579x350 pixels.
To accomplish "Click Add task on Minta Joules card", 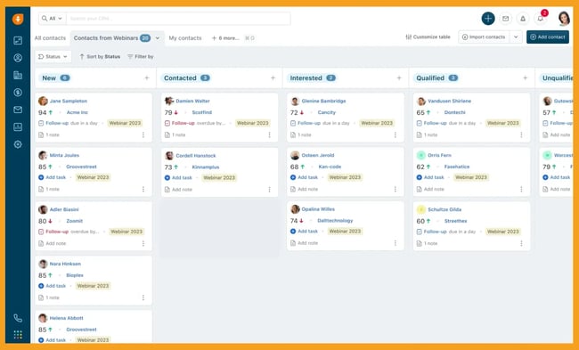I will tap(52, 177).
